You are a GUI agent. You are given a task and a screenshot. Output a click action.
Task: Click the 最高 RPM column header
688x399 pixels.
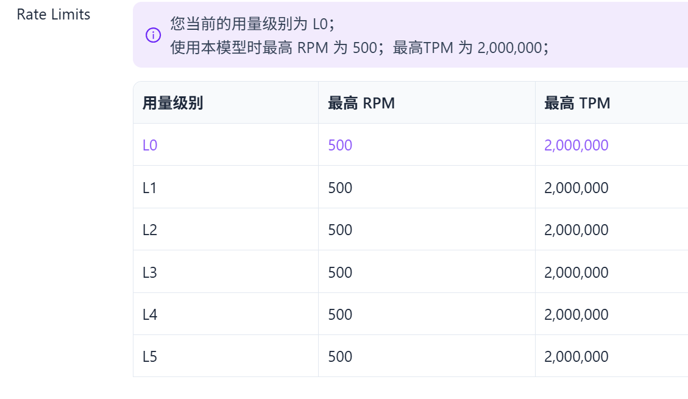point(361,103)
